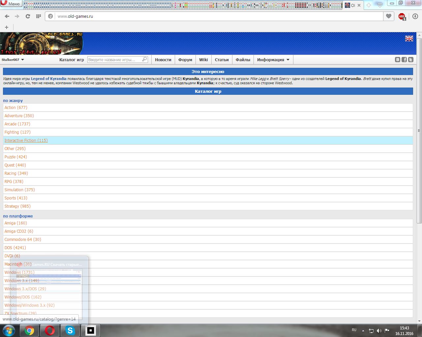Open Sports (413) genre
Screen dimensions: 422x337
[x=16, y=198]
